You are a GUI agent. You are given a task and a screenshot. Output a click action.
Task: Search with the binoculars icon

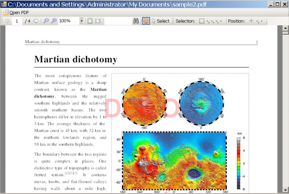point(136,21)
